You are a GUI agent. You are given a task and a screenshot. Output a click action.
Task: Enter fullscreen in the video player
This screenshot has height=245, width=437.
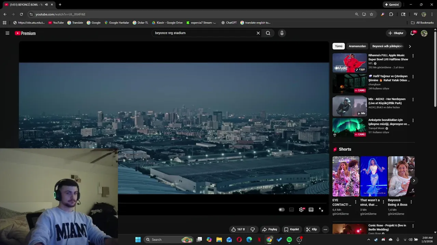(x=321, y=210)
